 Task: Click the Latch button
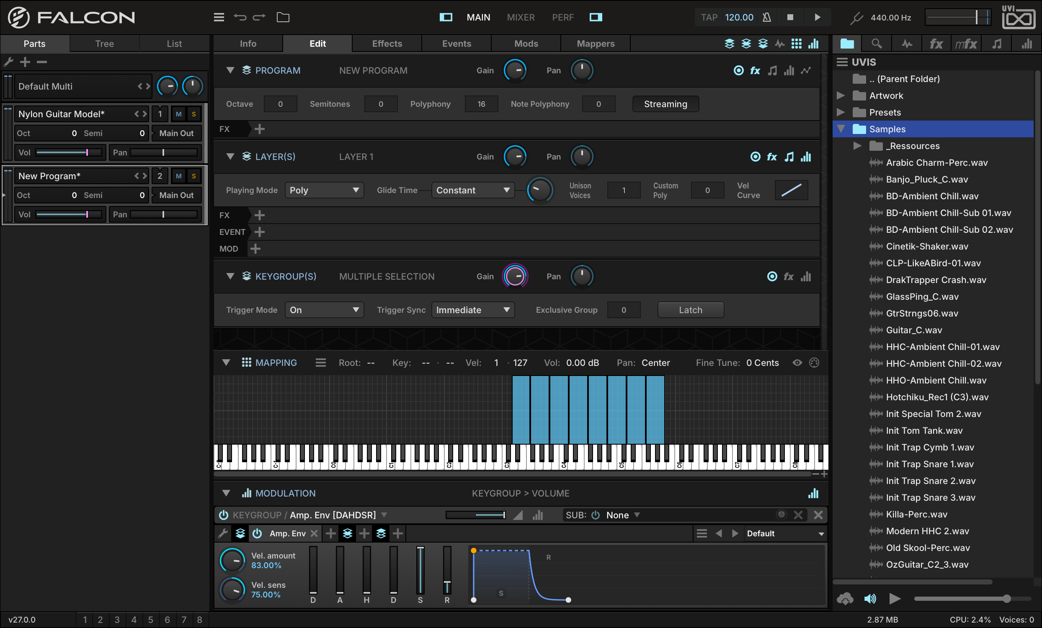point(691,310)
